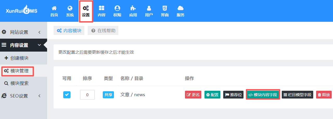Click the 类型 column header
The image size is (333, 119).
coord(108,78)
